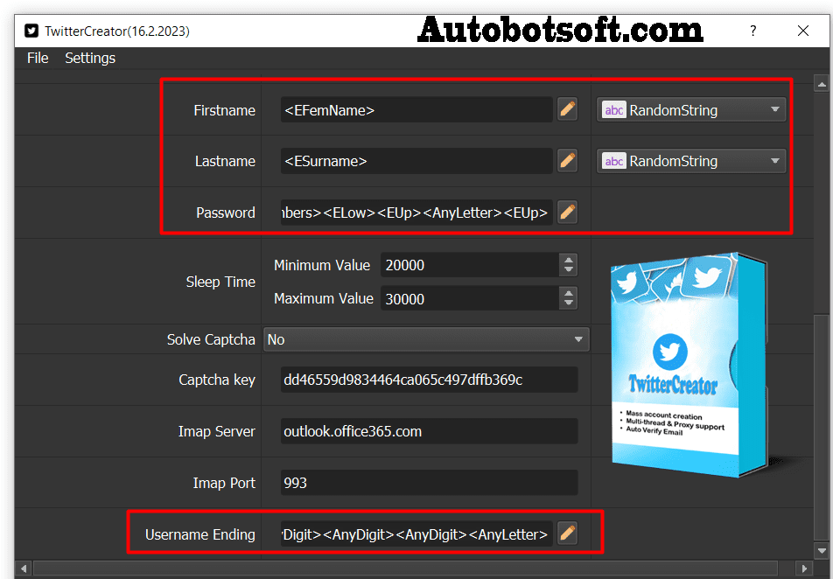This screenshot has height=579, width=833.
Task: Click the pencil edit icon beside Lastname
Action: tap(567, 160)
